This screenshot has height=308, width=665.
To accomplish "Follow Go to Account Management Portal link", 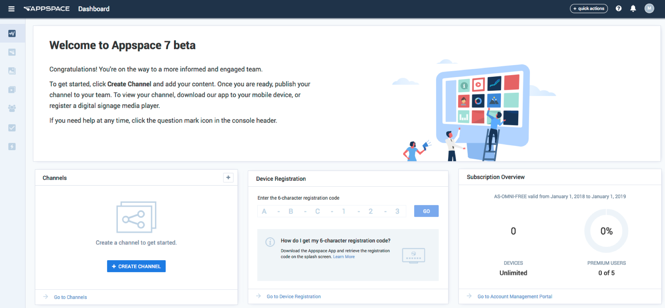I will (x=515, y=296).
